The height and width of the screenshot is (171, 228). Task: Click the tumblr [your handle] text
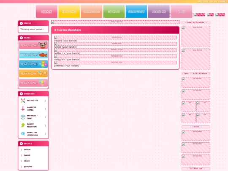tap(65, 47)
